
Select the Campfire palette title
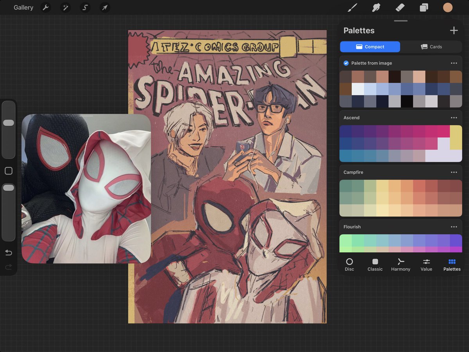pos(353,172)
